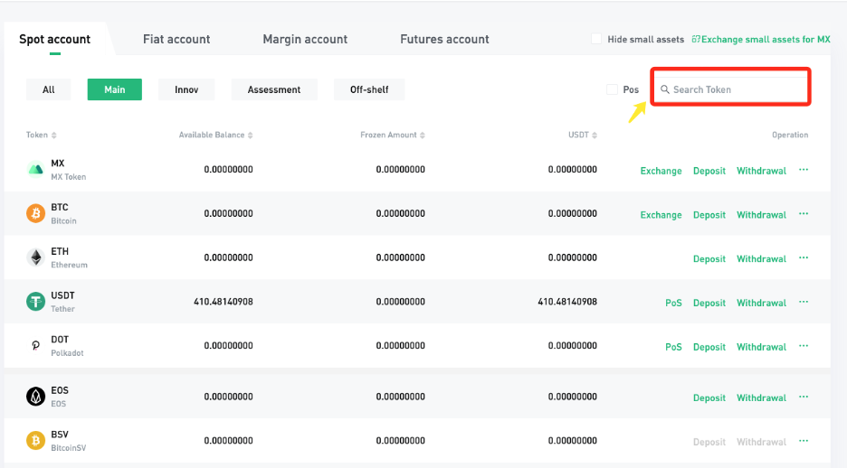The width and height of the screenshot is (847, 468).
Task: Sort by the USDT column arrows
Action: coord(595,136)
